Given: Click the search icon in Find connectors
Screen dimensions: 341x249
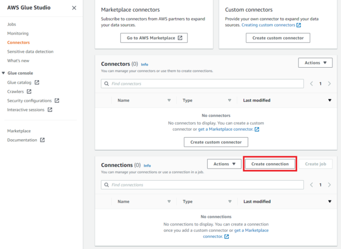Looking at the screenshot, I should [x=107, y=84].
